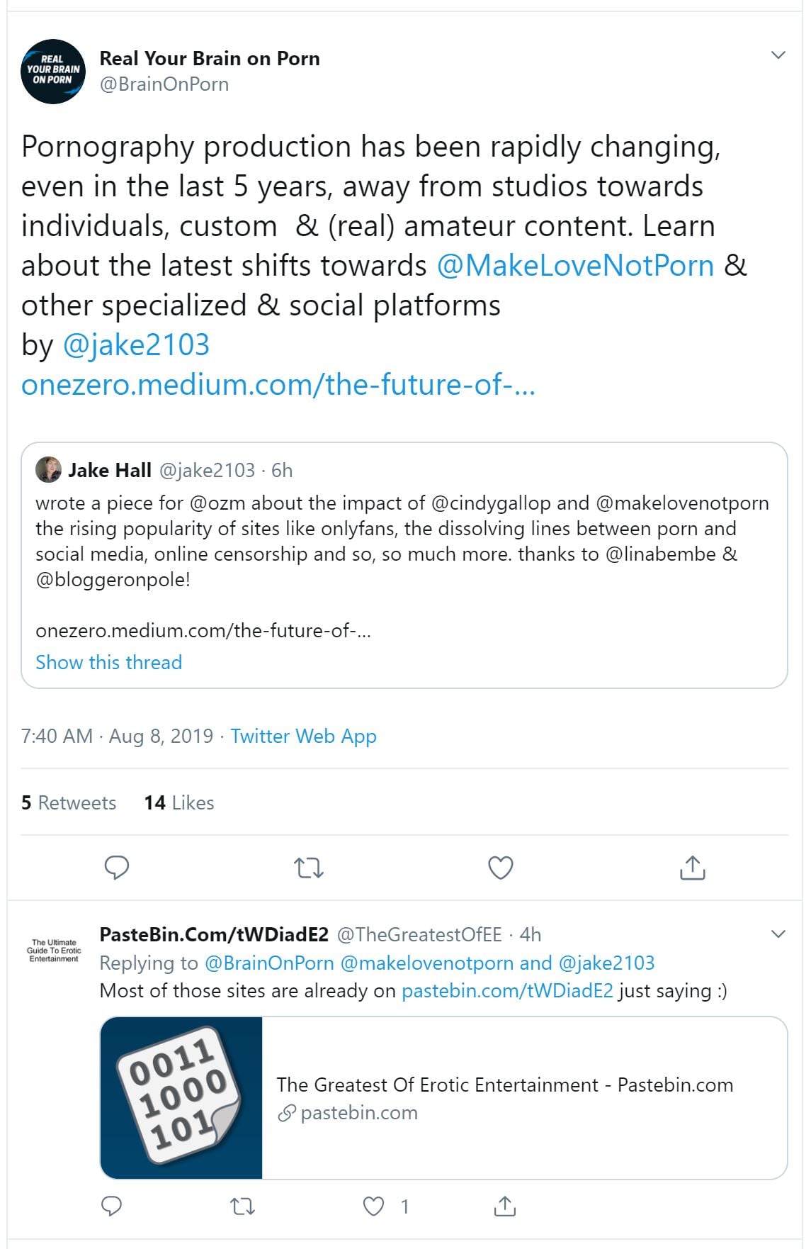Share the main tweet via the share icon
Screen dimensions: 811x1249
(x=692, y=867)
